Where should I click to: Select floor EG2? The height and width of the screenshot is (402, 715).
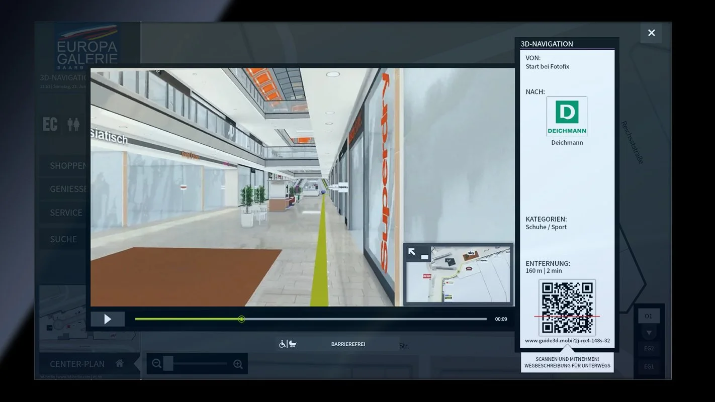(649, 348)
